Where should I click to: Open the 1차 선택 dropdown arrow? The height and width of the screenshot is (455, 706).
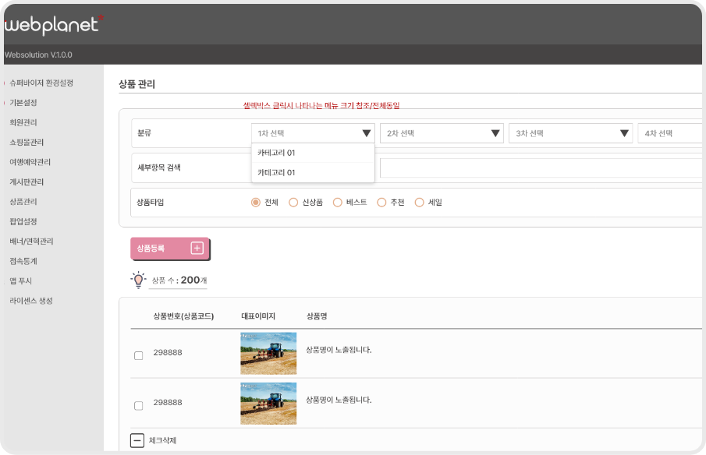click(x=366, y=133)
